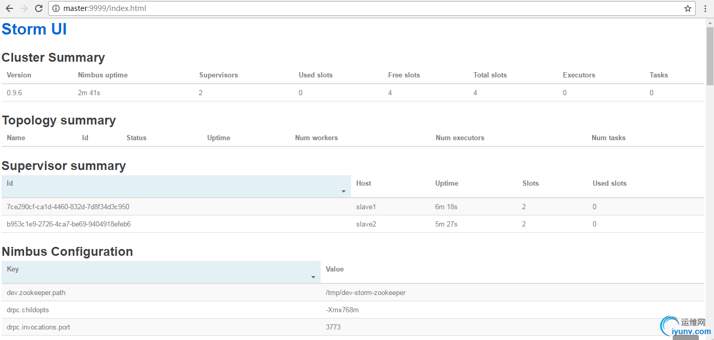This screenshot has height=340, width=714.
Task: Click the Cluster Summary heading
Action: [53, 58]
